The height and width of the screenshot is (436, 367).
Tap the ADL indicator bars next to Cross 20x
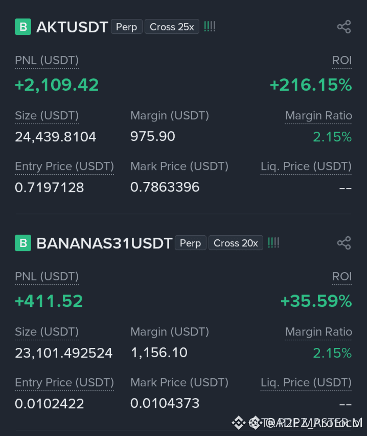point(273,243)
